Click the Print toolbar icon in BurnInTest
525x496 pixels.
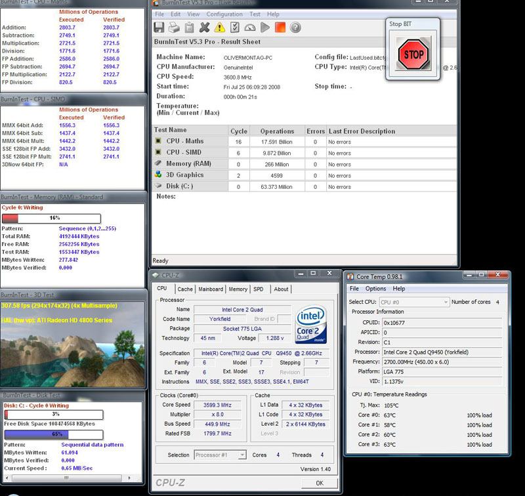174,28
